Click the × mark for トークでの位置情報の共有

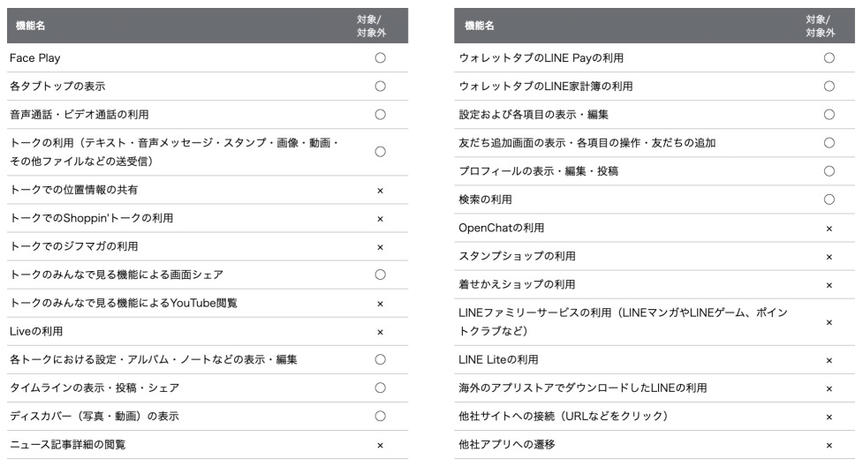click(x=380, y=190)
